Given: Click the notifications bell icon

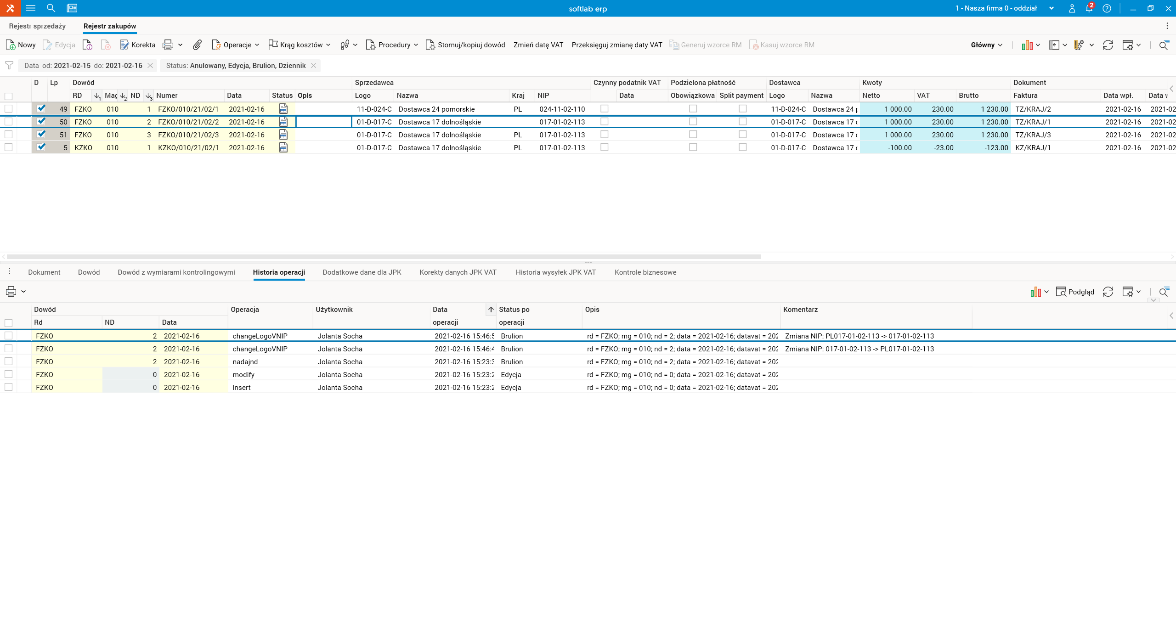Looking at the screenshot, I should click(1089, 8).
